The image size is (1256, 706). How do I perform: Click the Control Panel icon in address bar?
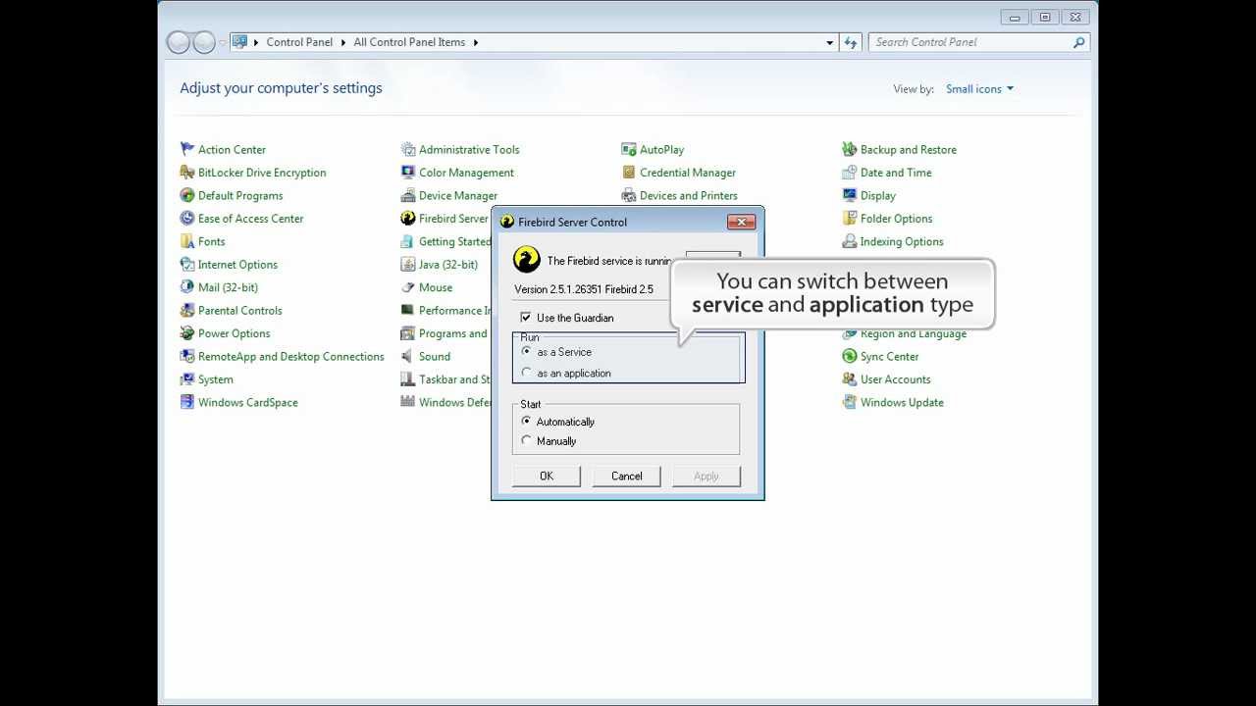pos(239,42)
